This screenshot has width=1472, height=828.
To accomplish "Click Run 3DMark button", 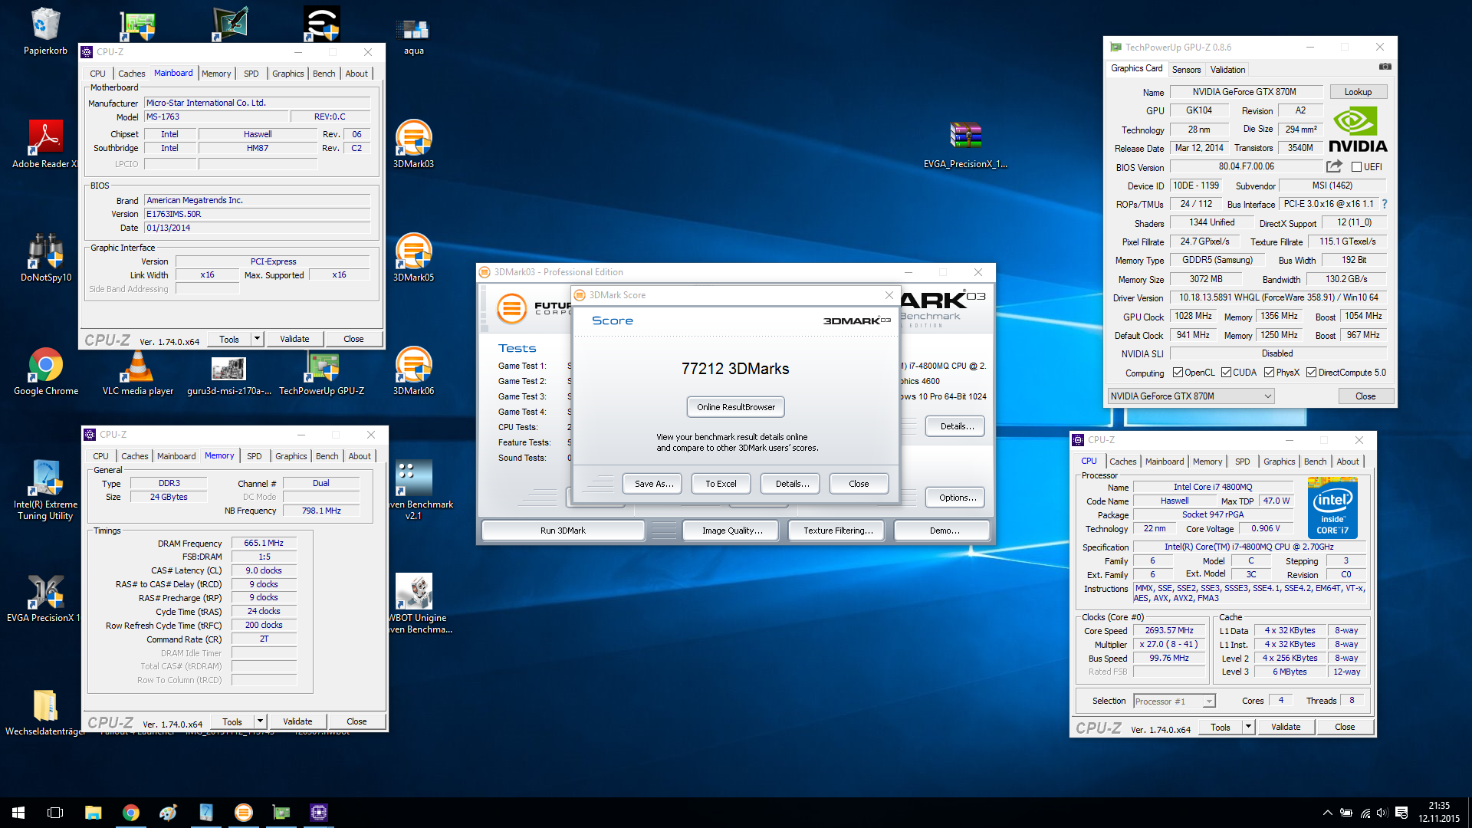I will click(x=563, y=531).
